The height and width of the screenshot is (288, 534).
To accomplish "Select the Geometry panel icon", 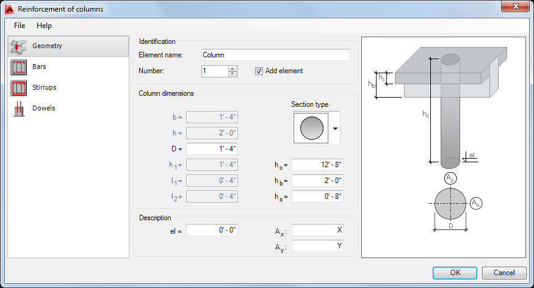I will (x=19, y=46).
